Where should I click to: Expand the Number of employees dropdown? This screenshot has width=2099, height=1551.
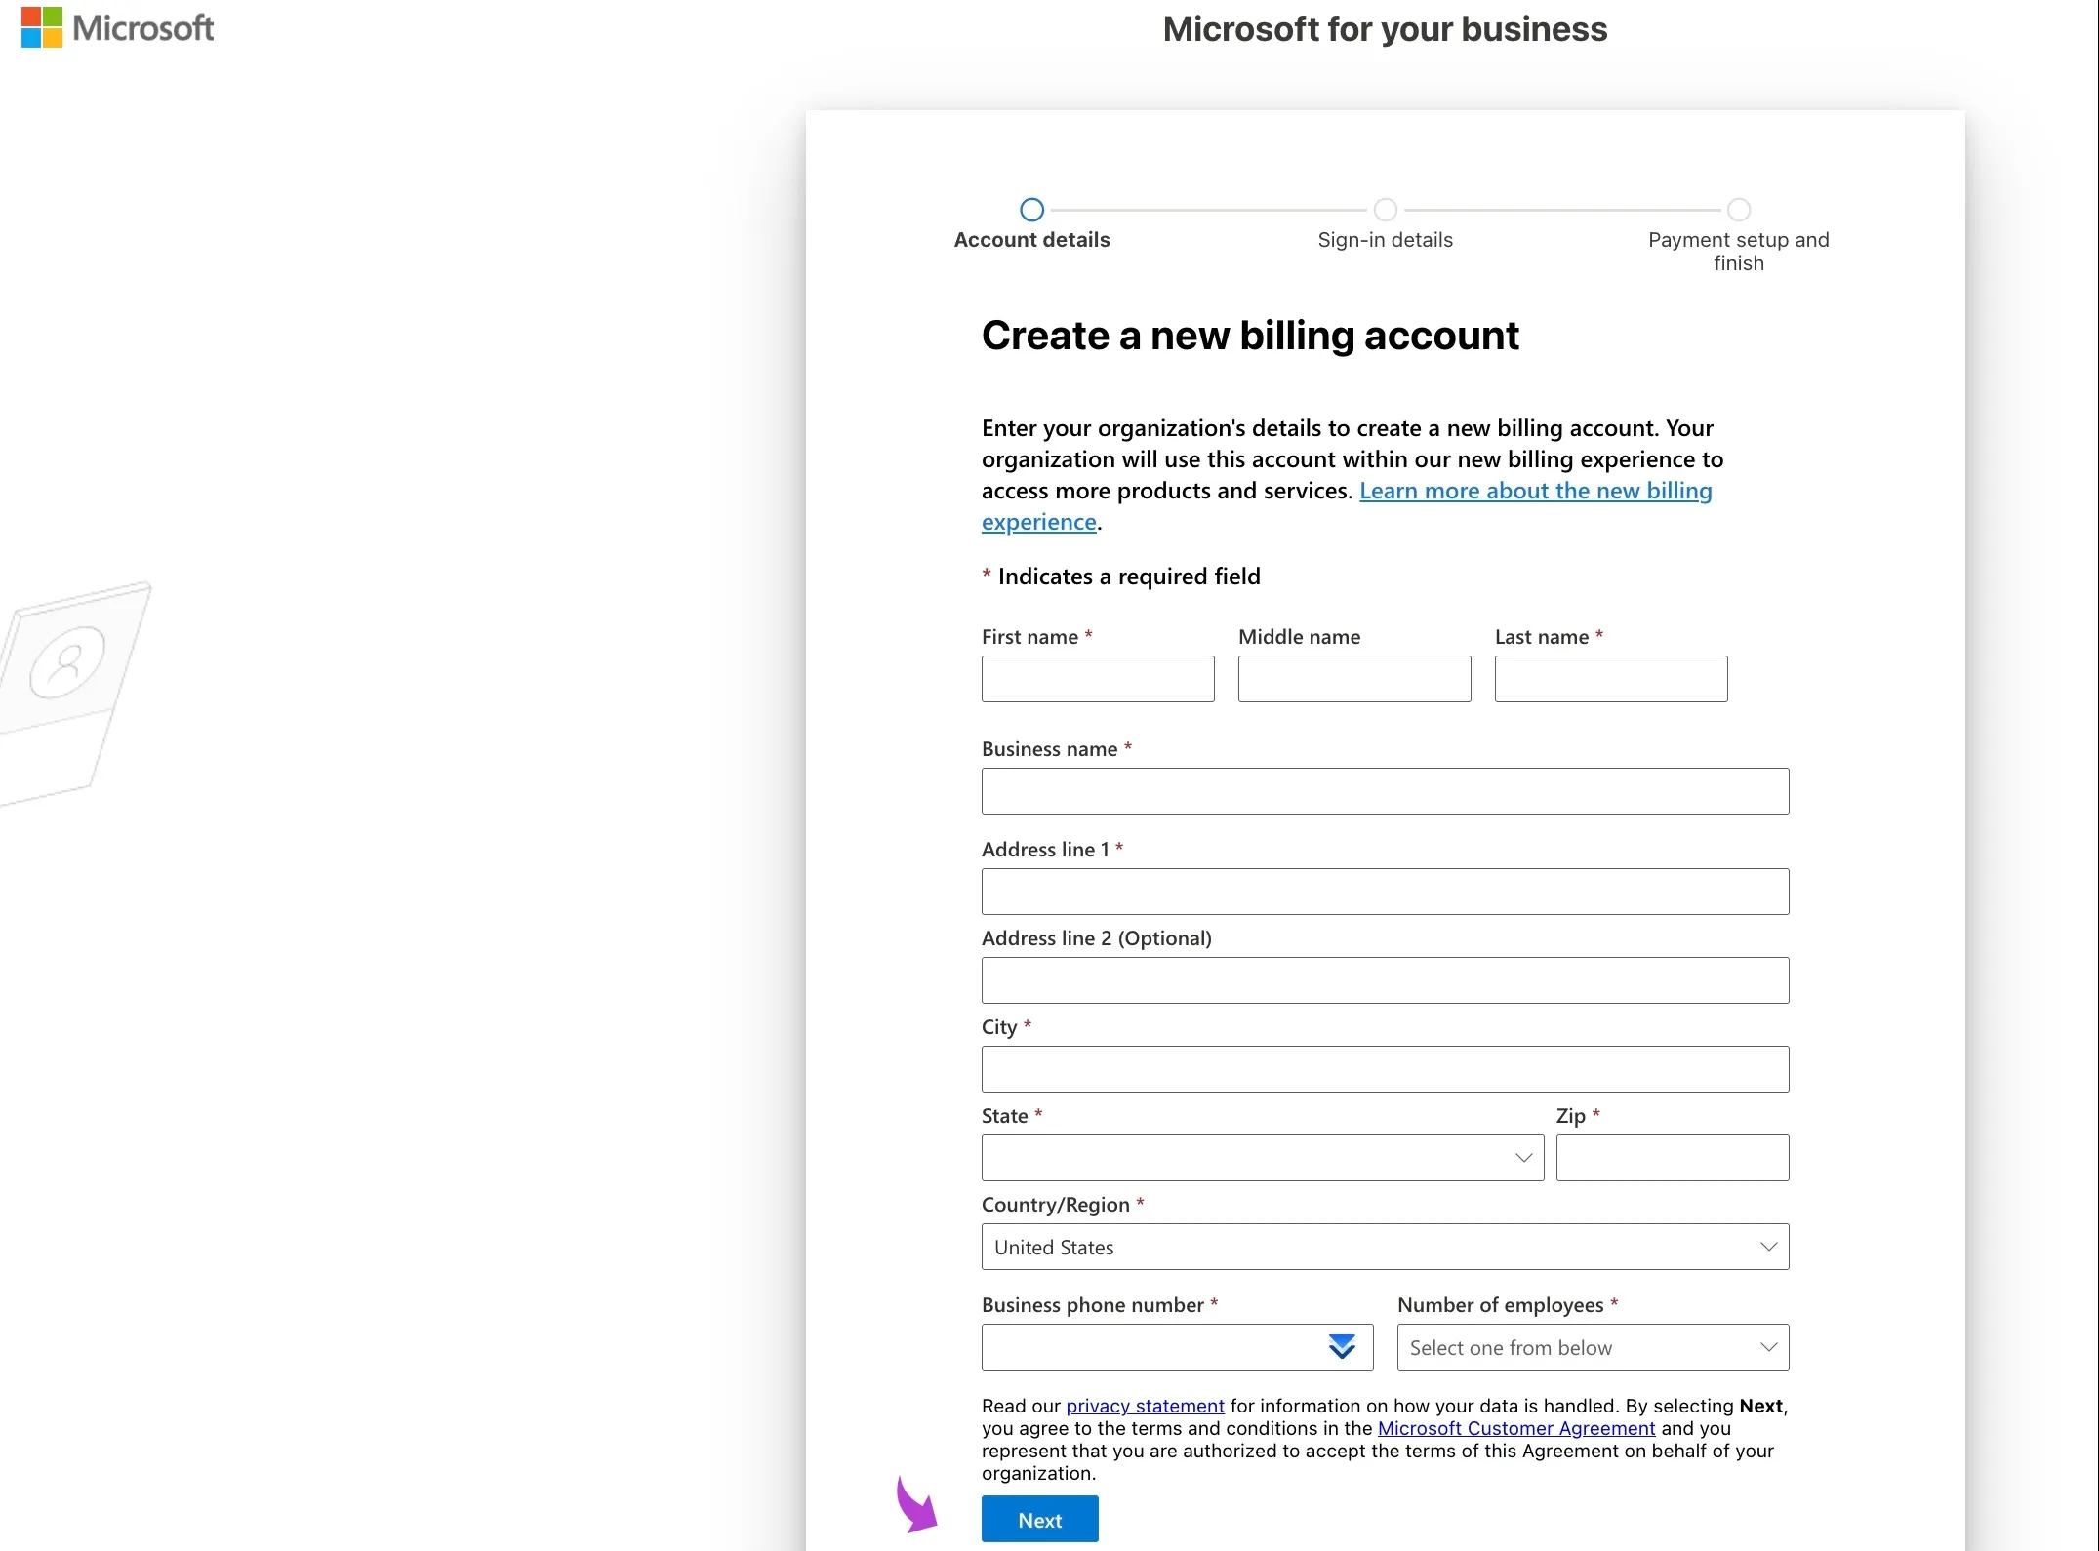[x=1593, y=1347]
